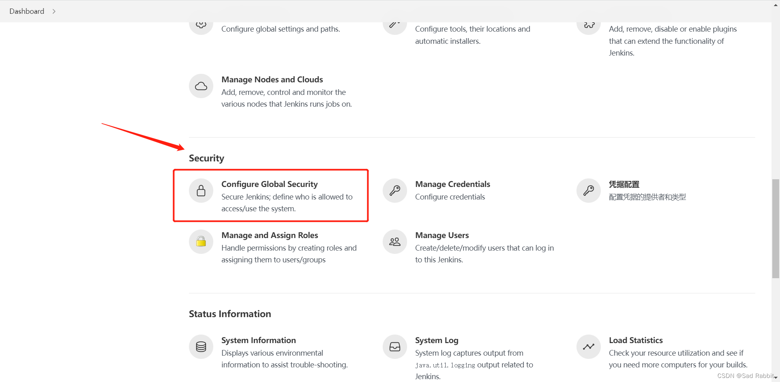This screenshot has width=780, height=382.
Task: Click the key icon beside 凭据配置
Action: click(589, 191)
